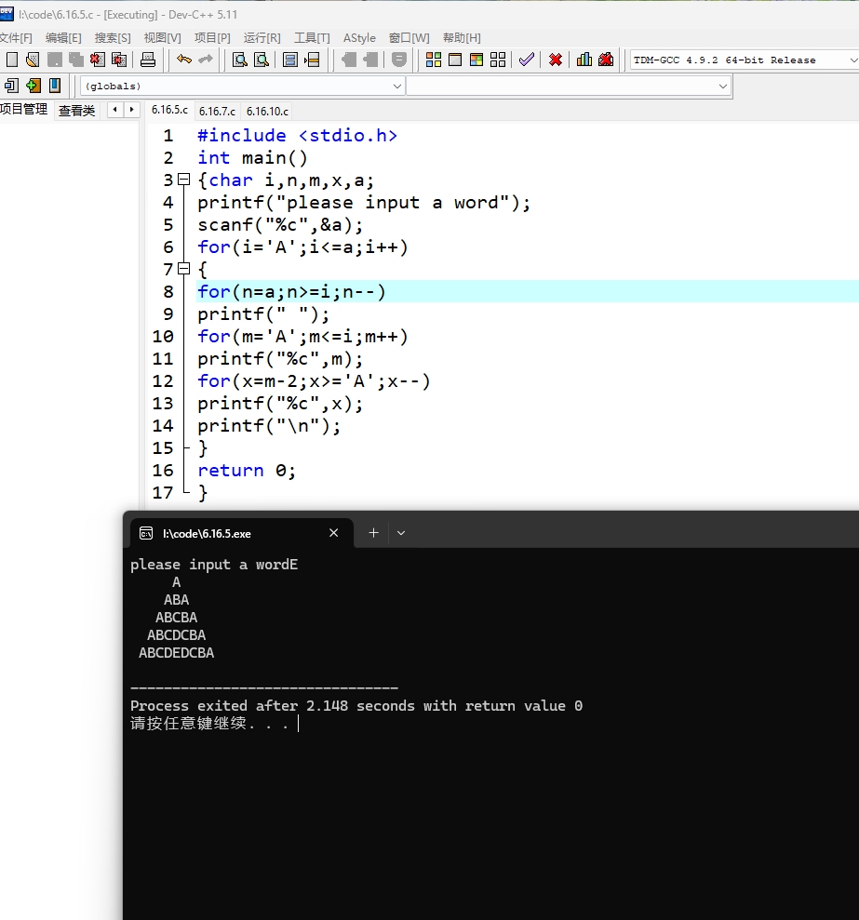Open the AStyle menu

(359, 37)
